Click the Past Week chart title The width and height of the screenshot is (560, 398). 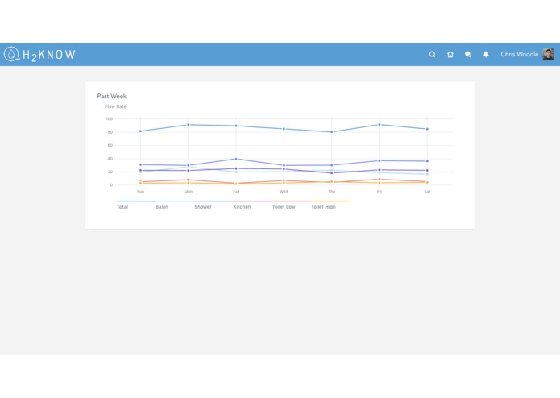[112, 96]
